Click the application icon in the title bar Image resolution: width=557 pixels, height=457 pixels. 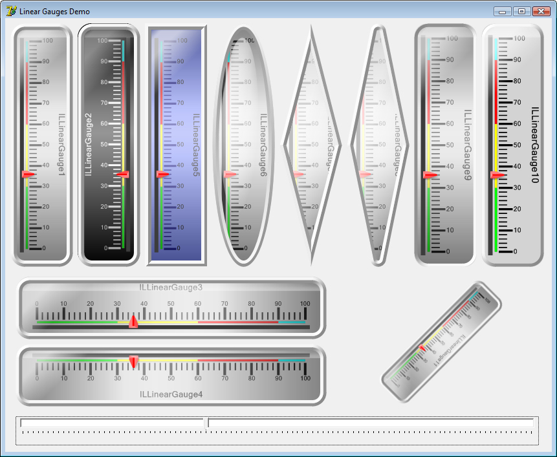(x=11, y=11)
